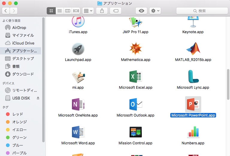Screen dimensions: 230x156
Task: Select the mi.app icon
Action: tap(78, 77)
